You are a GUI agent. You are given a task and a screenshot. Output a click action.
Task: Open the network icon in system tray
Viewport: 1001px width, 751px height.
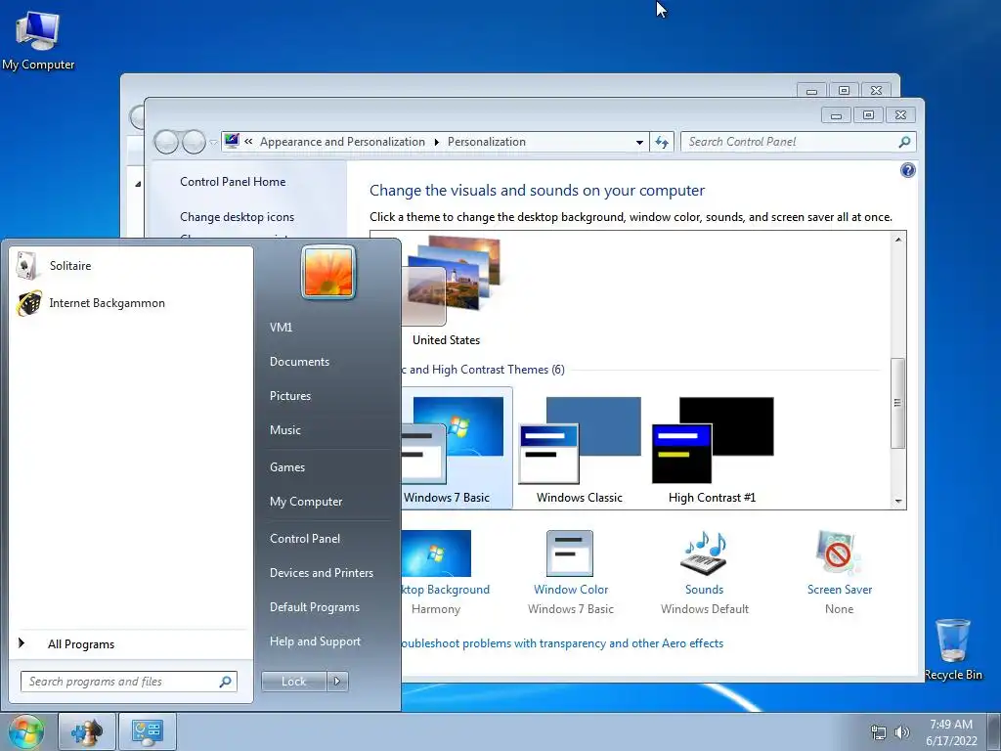click(x=879, y=732)
